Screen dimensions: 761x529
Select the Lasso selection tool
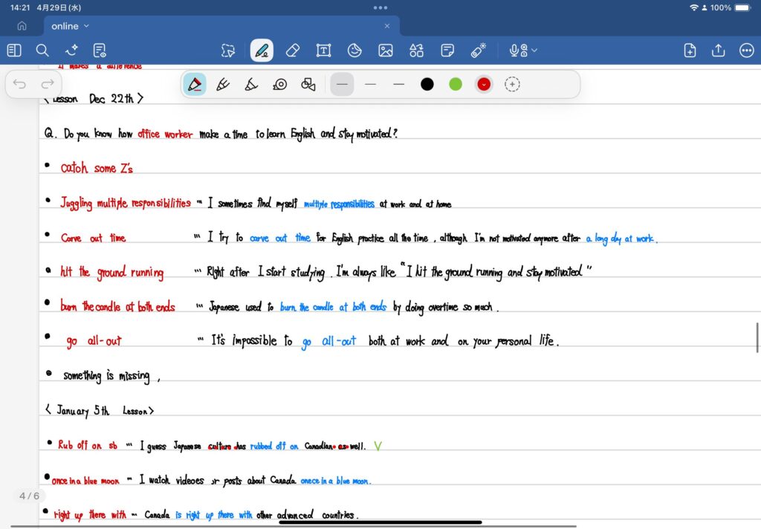228,51
